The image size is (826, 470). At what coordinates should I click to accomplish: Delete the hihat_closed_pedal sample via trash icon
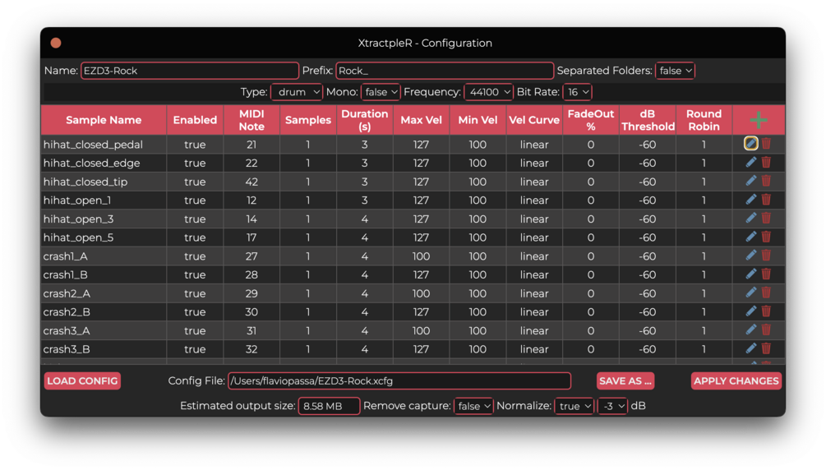point(767,143)
